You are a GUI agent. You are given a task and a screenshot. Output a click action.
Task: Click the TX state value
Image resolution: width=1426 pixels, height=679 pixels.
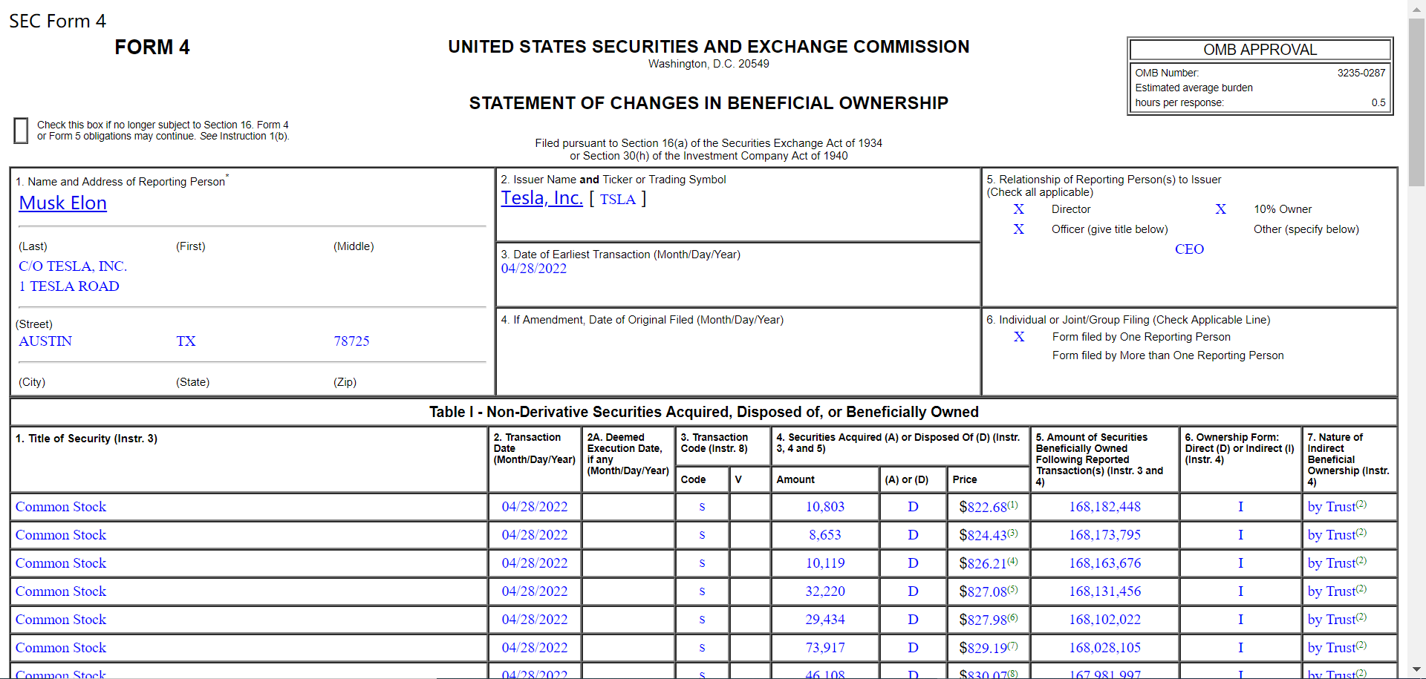(186, 341)
